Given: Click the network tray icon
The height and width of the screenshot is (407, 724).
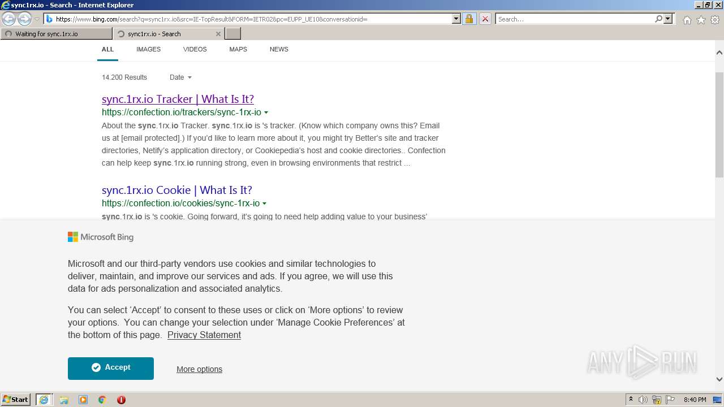Looking at the screenshot, I should click(x=657, y=400).
